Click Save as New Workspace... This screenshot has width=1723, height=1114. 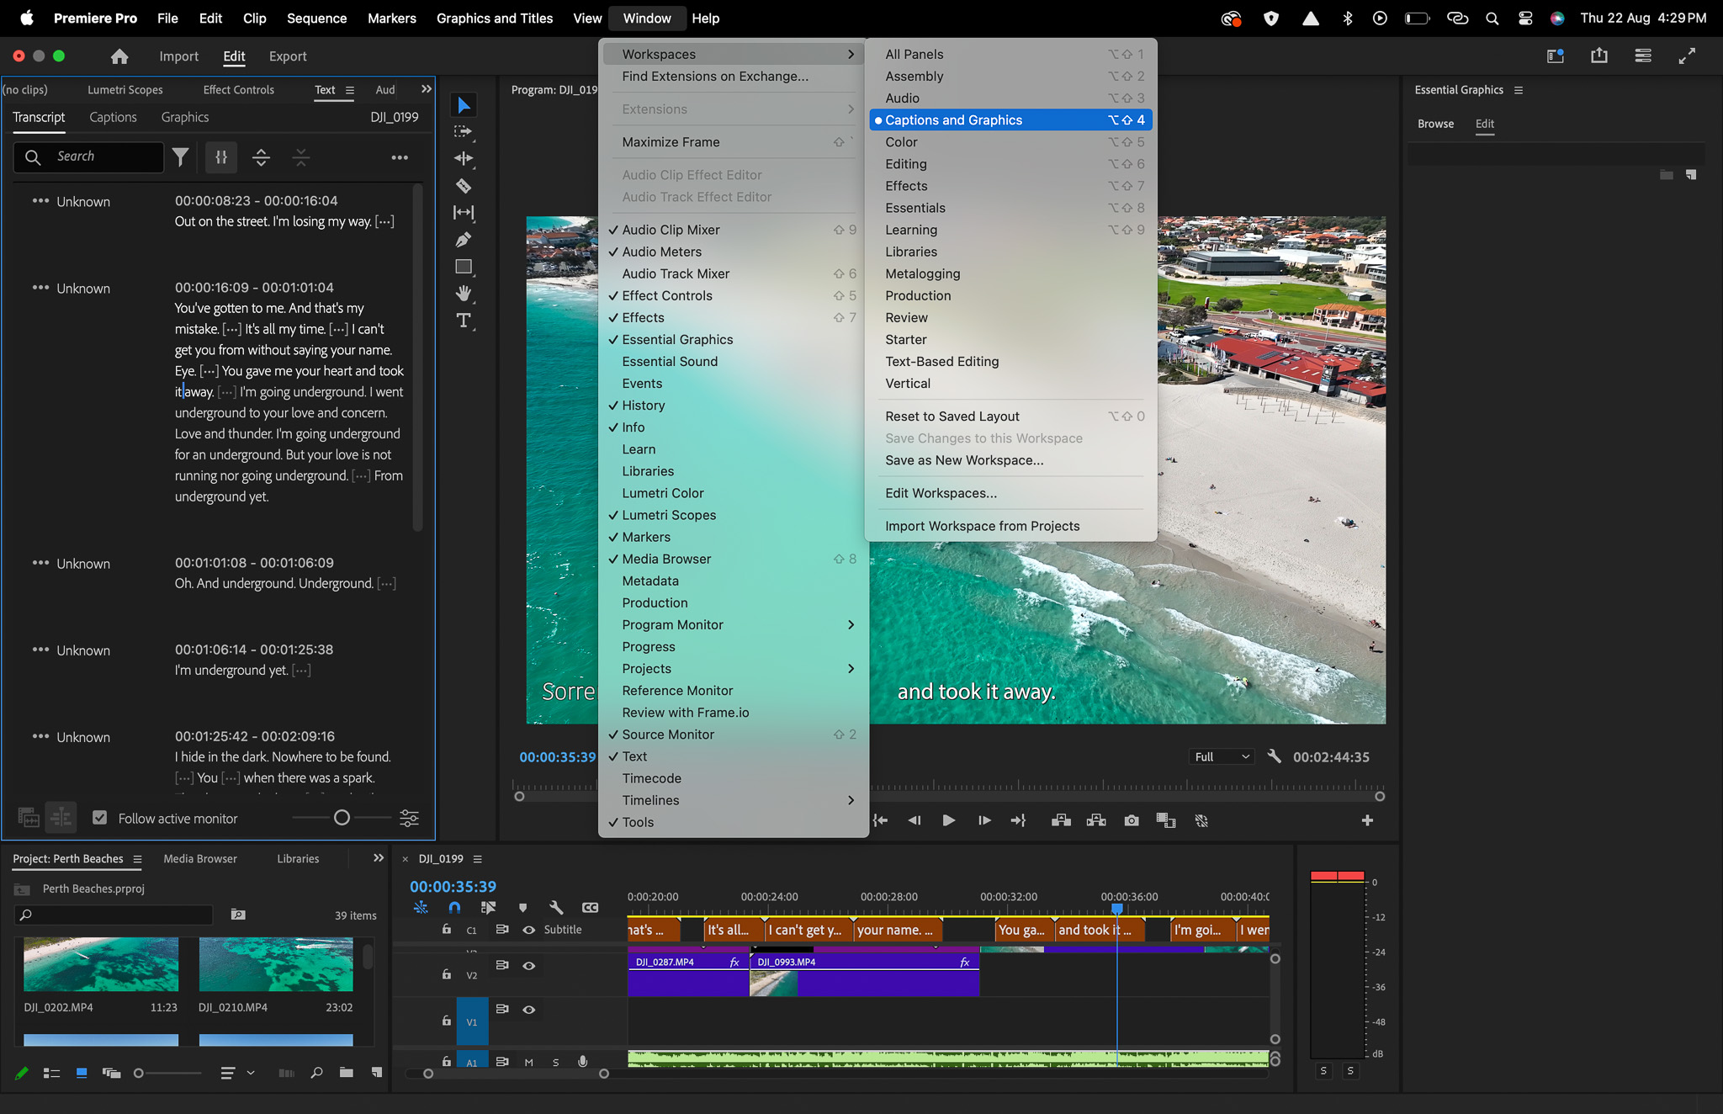(x=1010, y=460)
